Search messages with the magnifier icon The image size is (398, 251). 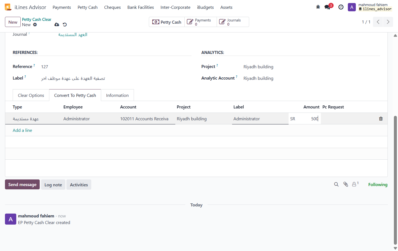point(336,184)
